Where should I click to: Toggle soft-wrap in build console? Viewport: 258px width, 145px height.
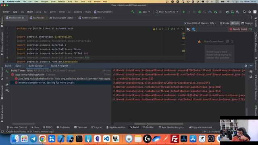(x=251, y=72)
